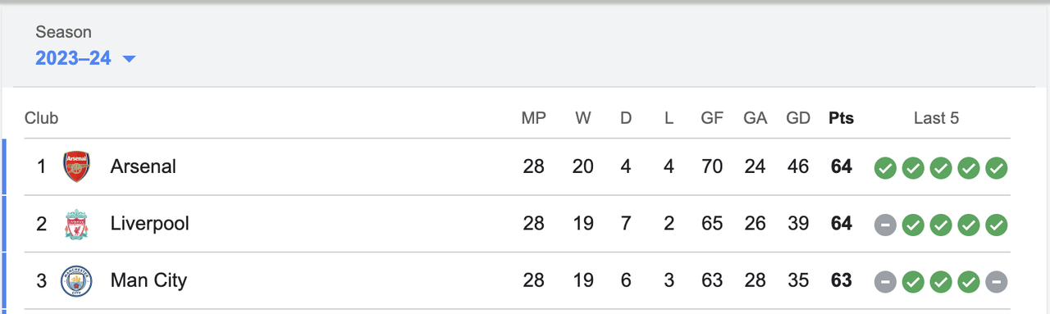
Task: Select the 2023–24 season selector text
Action: 73,58
